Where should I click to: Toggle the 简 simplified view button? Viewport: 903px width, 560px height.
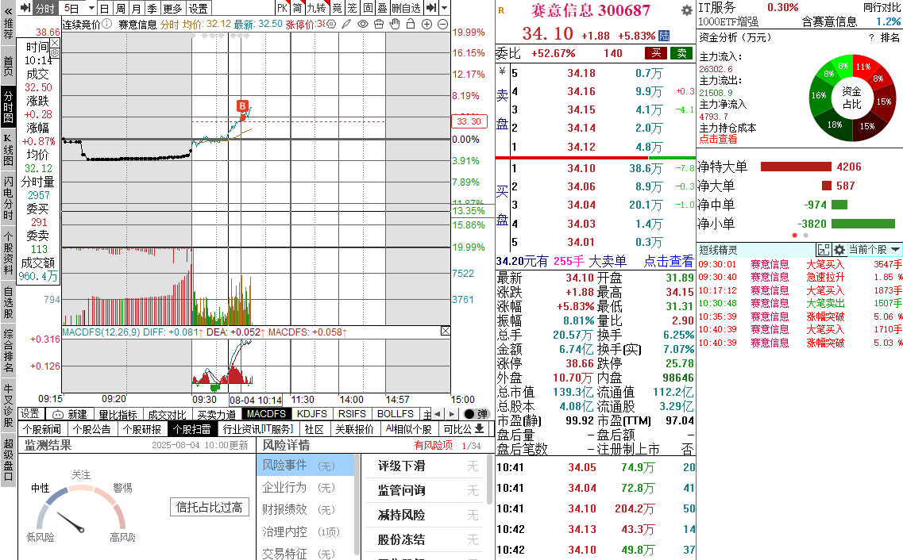(297, 8)
